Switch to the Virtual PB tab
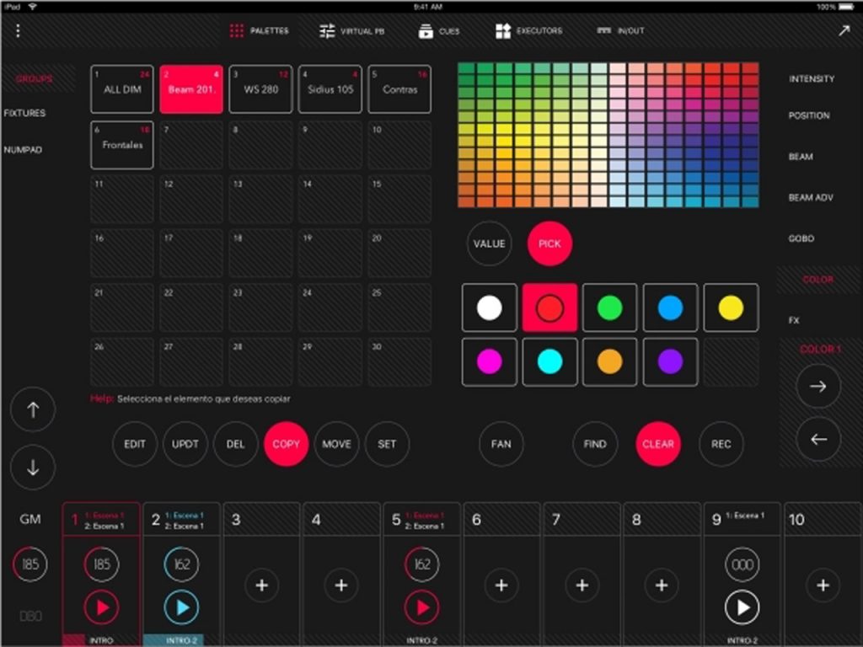 pos(352,31)
